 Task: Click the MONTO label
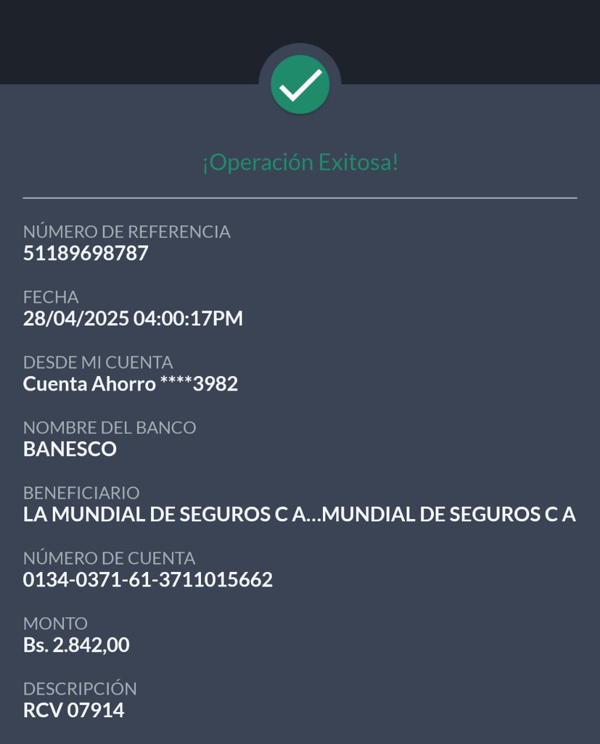55,624
